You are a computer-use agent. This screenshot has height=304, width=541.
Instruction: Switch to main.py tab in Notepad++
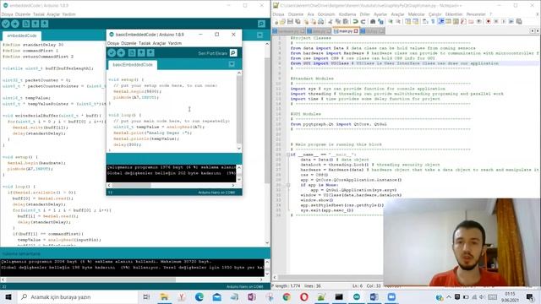346,31
